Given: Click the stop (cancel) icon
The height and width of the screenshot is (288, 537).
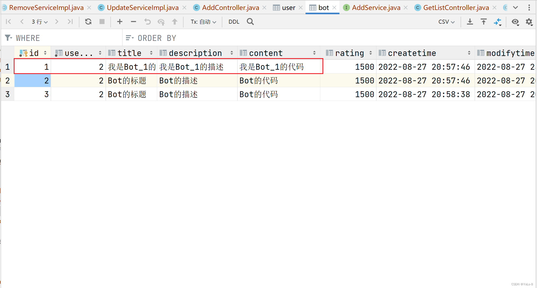Looking at the screenshot, I should [102, 22].
